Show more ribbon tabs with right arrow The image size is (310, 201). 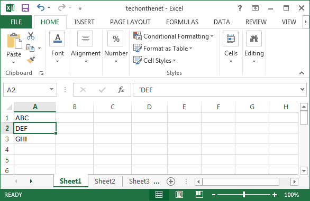click(306, 22)
